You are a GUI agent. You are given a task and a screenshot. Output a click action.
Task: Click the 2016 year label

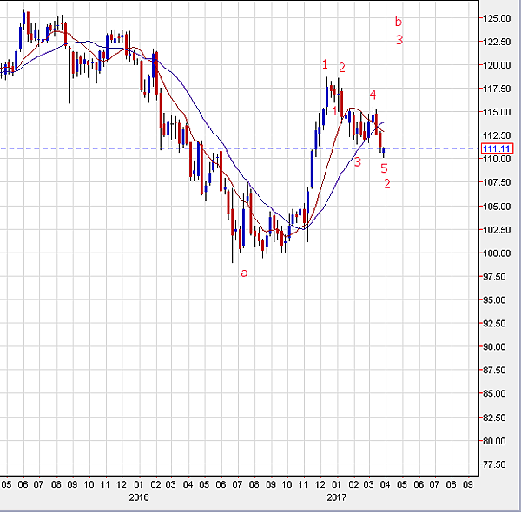139,497
